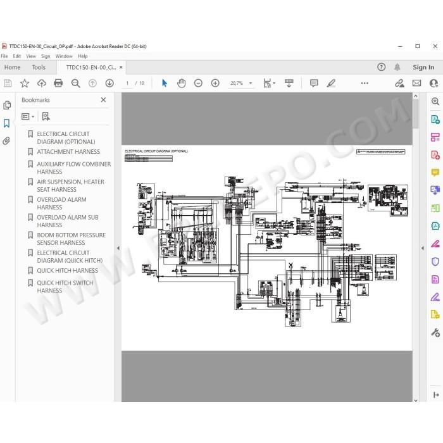Close the TTDC150-EN-00_Ci... document tab
This screenshot has height=443, width=443.
pos(121,67)
